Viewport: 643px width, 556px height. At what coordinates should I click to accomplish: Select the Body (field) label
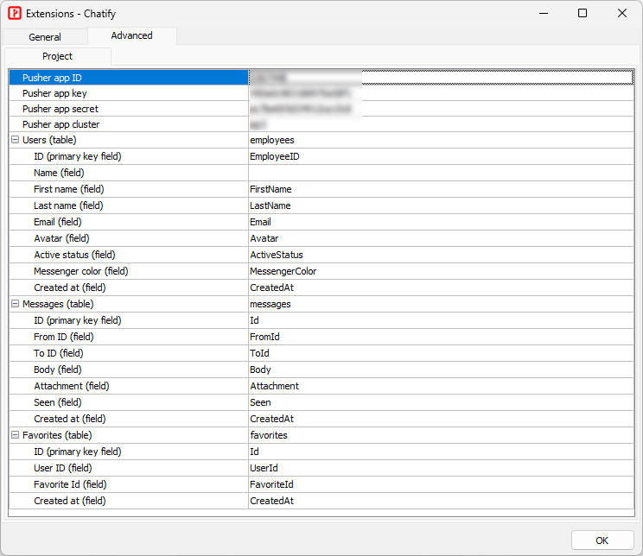point(57,370)
